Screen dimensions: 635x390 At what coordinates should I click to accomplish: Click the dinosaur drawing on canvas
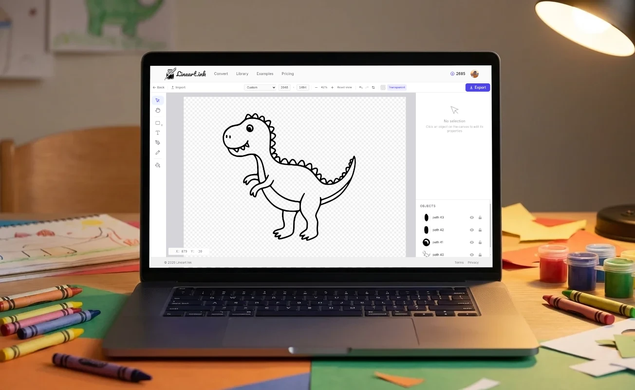(x=289, y=176)
